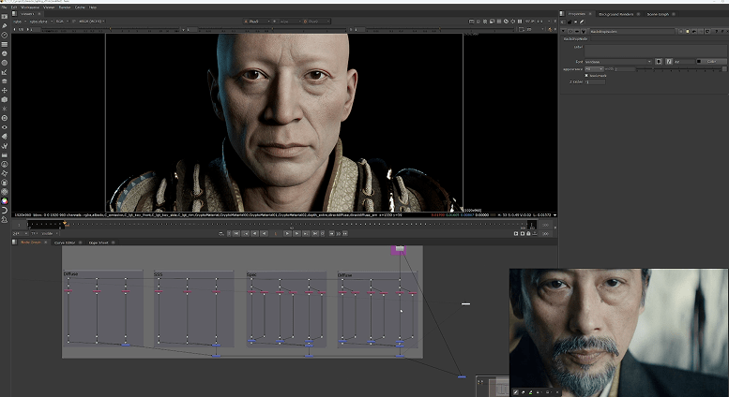Screen dimensions: 729x397
Task: Switch to the Curve Editor tab
Action: (65, 241)
